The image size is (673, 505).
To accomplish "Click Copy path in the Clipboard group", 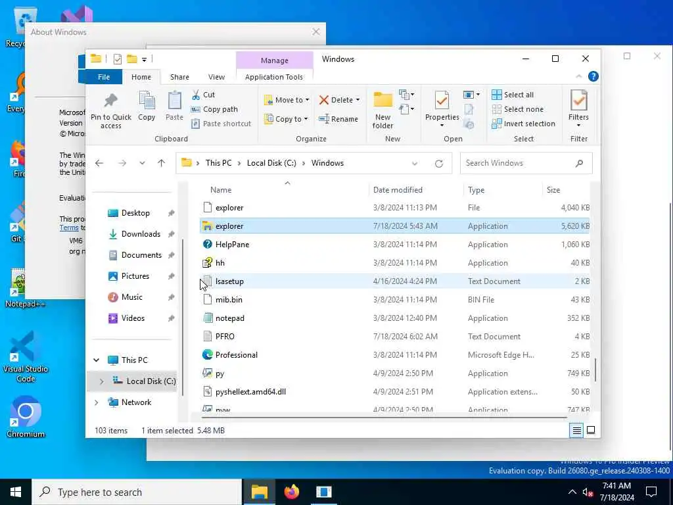I will click(214, 109).
